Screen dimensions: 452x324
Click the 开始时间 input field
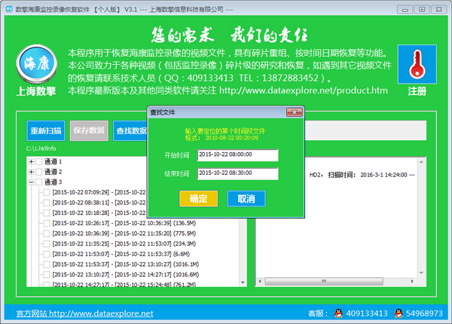pyautogui.click(x=238, y=155)
